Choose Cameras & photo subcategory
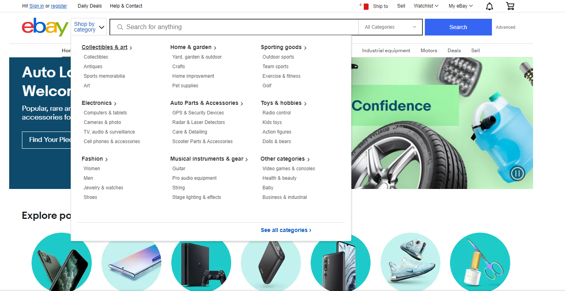This screenshot has height=291, width=565. tap(102, 122)
